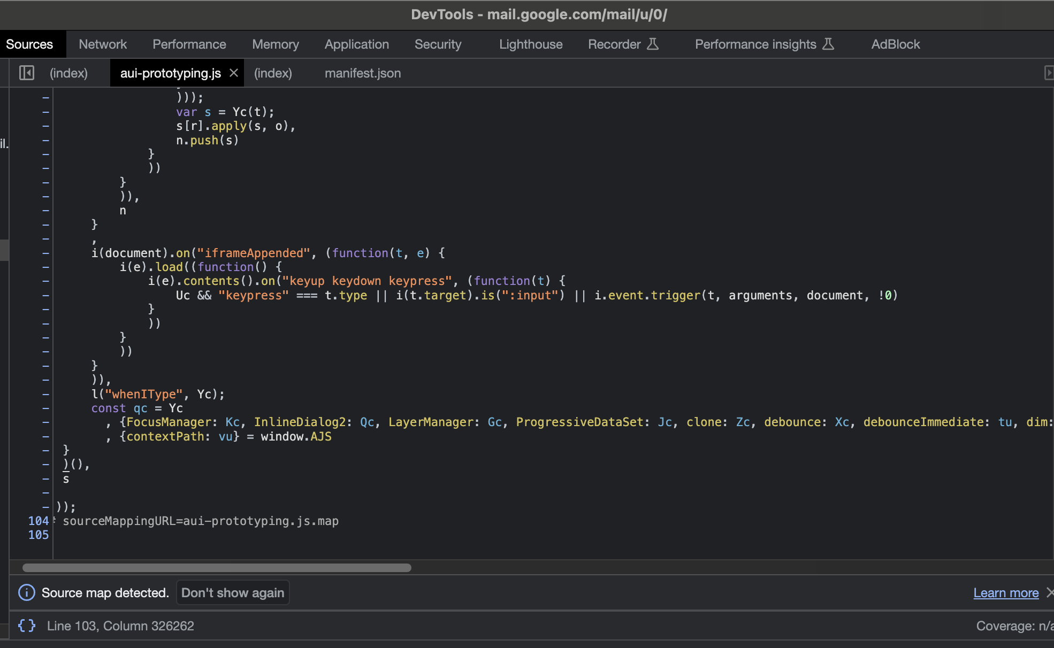The height and width of the screenshot is (648, 1054).
Task: Click the Source map detected message text
Action: [105, 592]
